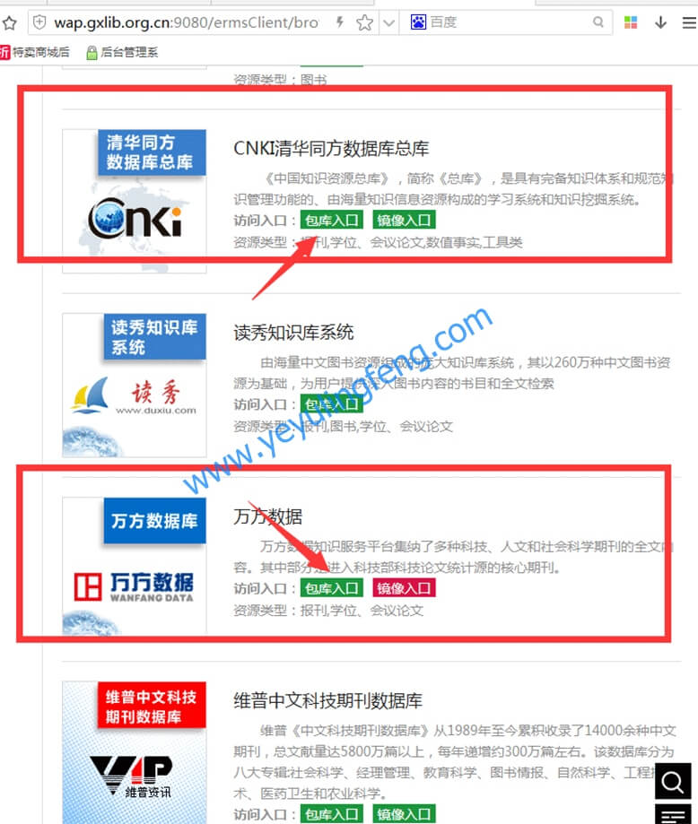Open the 特卖商城后 bookmark

coord(35,52)
